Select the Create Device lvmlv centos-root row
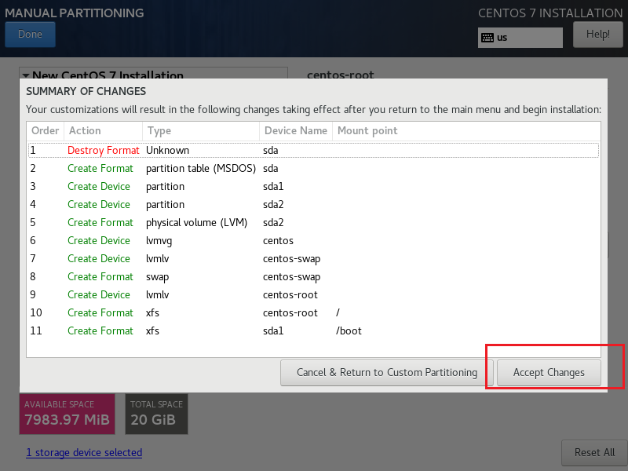Image resolution: width=628 pixels, height=471 pixels. [313, 294]
